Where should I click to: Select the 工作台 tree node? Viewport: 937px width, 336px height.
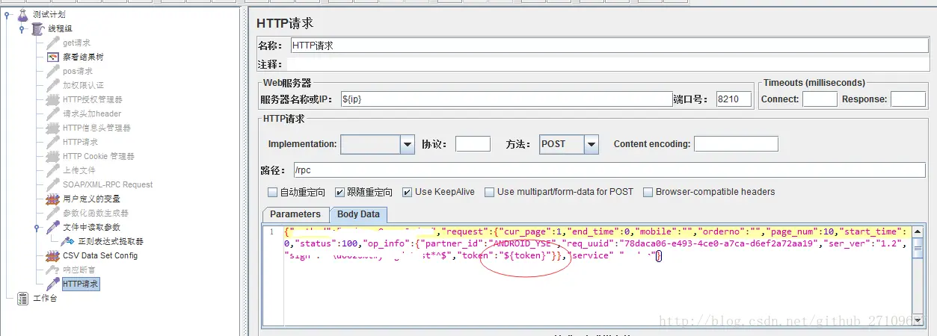coord(44,299)
